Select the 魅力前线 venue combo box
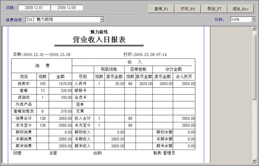 tap(65, 19)
